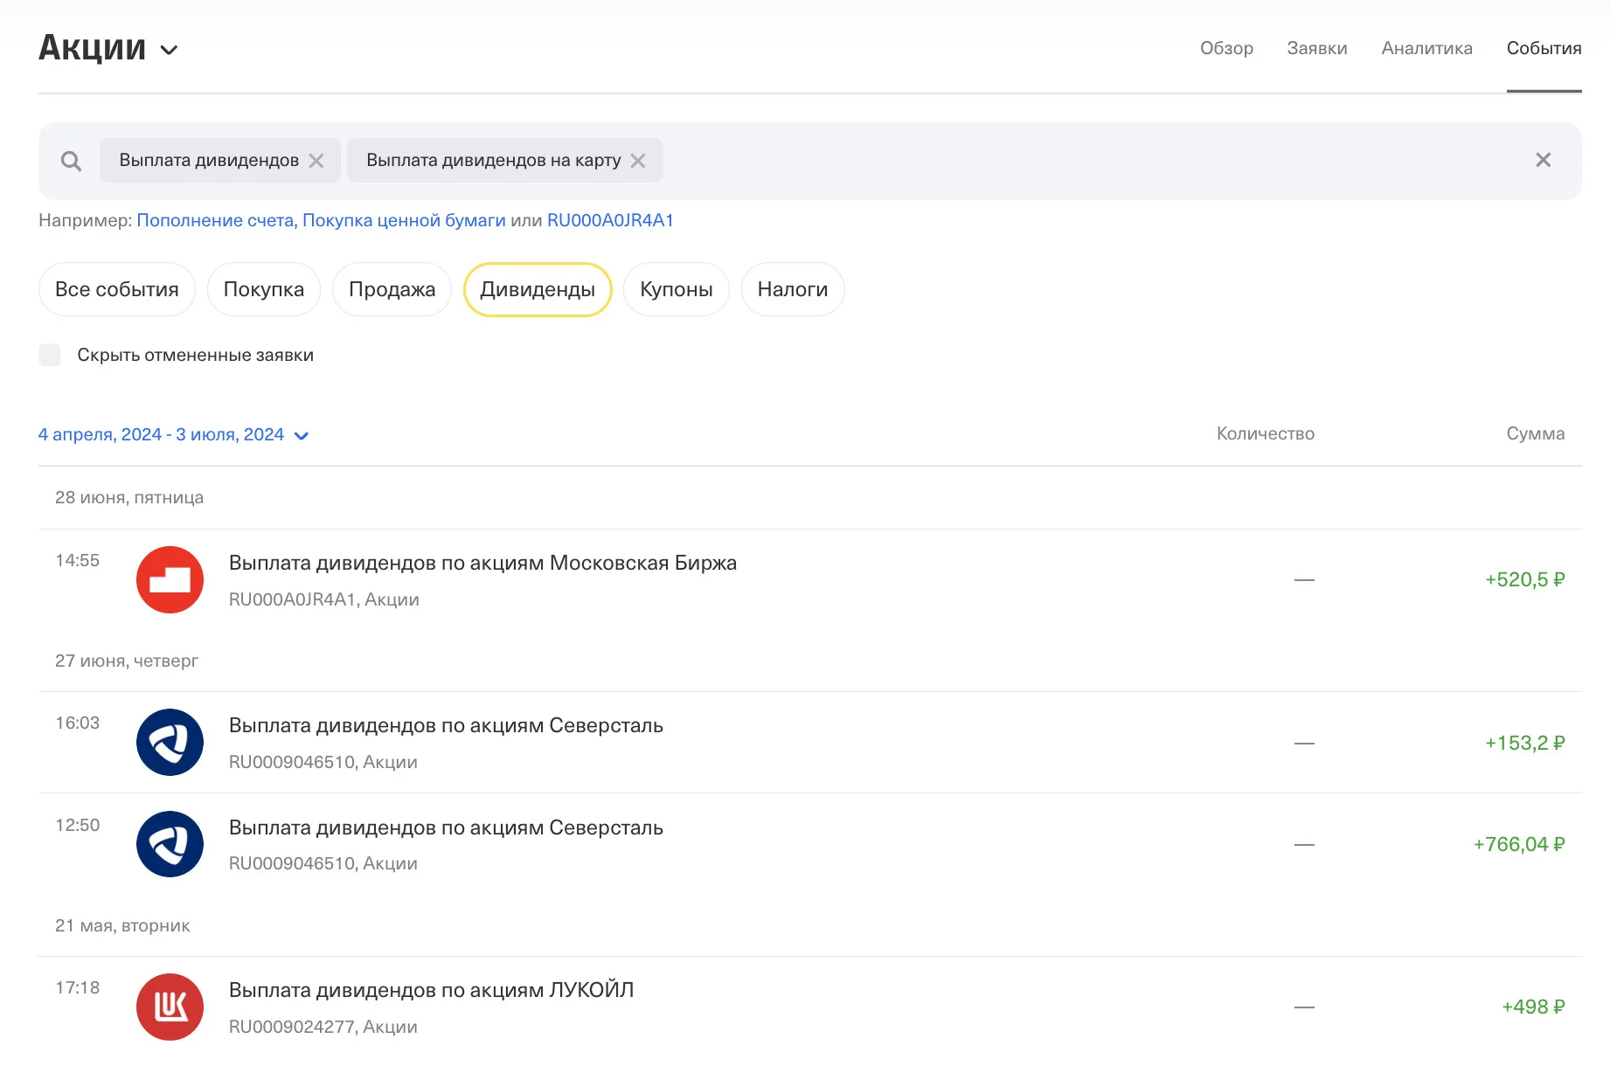
Task: Open Северсталь dividend row at 16:03
Action: point(810,743)
